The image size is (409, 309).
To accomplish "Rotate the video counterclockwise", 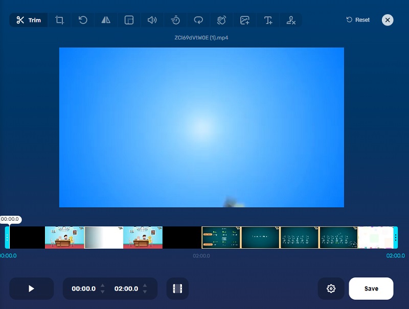I will [x=82, y=20].
